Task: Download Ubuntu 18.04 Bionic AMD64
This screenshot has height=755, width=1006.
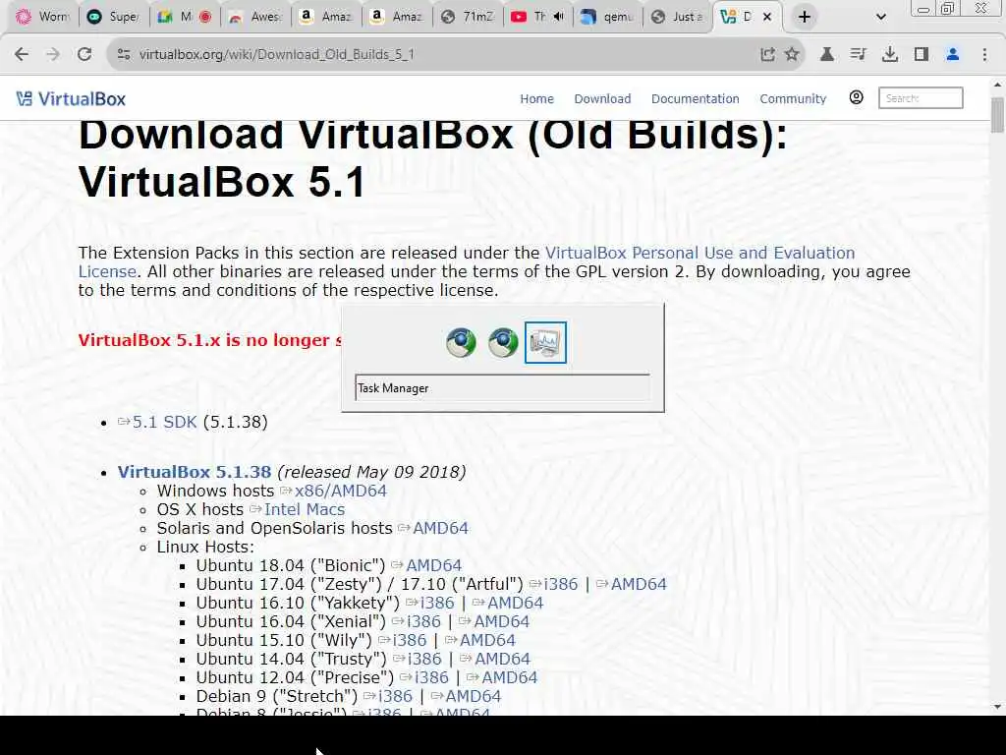Action: coord(426,565)
